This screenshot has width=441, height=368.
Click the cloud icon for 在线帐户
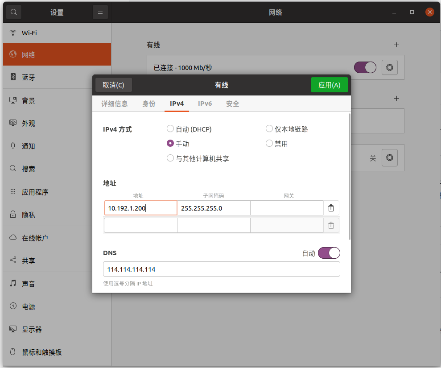13,237
